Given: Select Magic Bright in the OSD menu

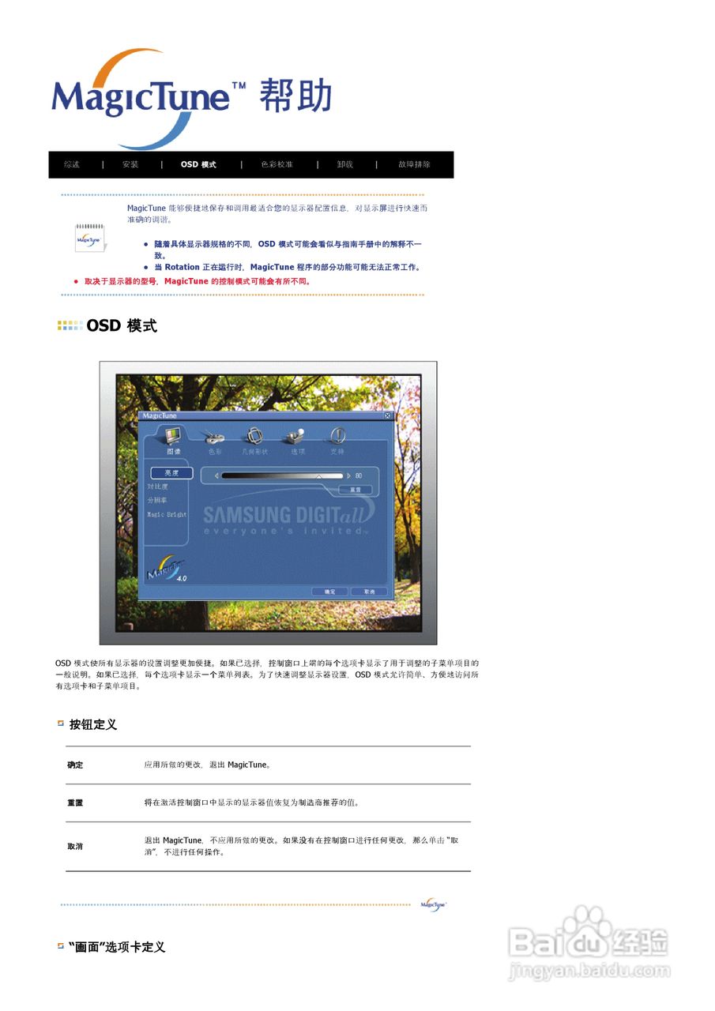Looking at the screenshot, I should click(x=167, y=514).
